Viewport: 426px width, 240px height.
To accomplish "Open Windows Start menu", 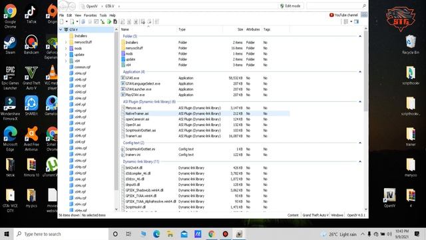I will click(7, 234).
